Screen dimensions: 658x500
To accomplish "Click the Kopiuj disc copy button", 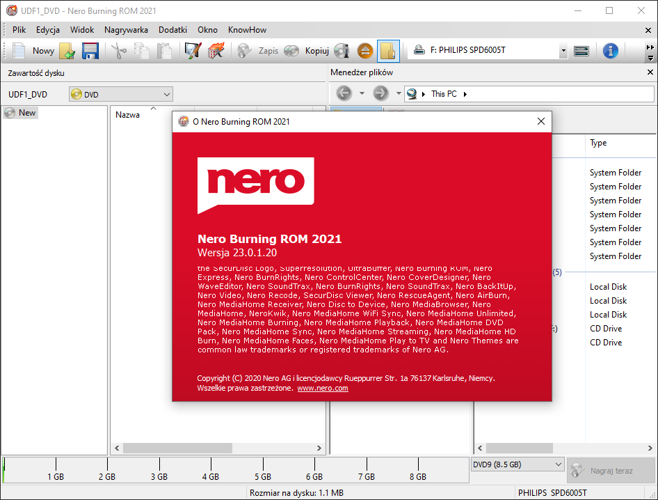I will click(306, 51).
